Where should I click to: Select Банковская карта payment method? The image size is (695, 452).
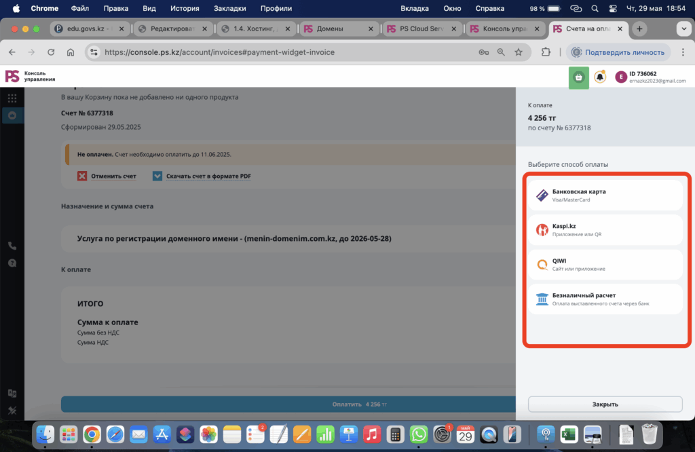tap(605, 195)
